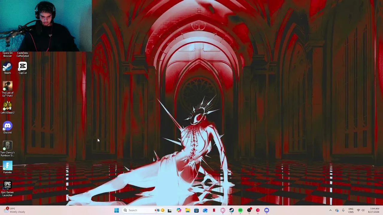Open the OneDrive tray icon
This screenshot has width=383, height=215.
(337, 210)
